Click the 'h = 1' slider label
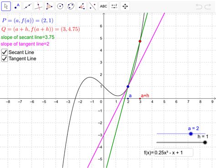This screenshot has width=216, height=168. [203, 137]
